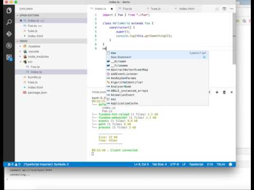Open the Extensions view with badge
This screenshot has width=254, height=190.
9,58
